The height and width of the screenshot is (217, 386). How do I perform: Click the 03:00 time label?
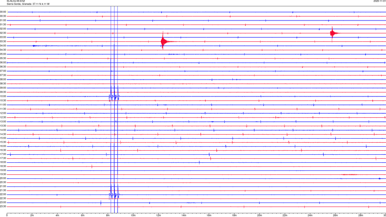tap(3, 37)
